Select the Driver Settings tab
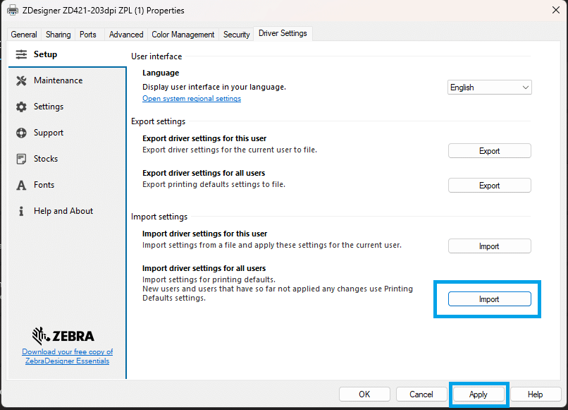 click(x=283, y=33)
